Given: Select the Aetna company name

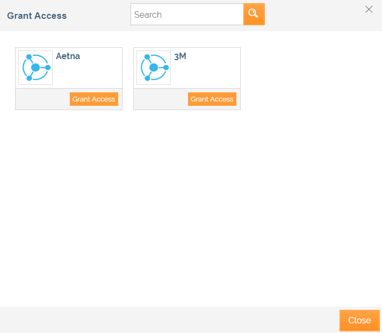Looking at the screenshot, I should (x=68, y=56).
